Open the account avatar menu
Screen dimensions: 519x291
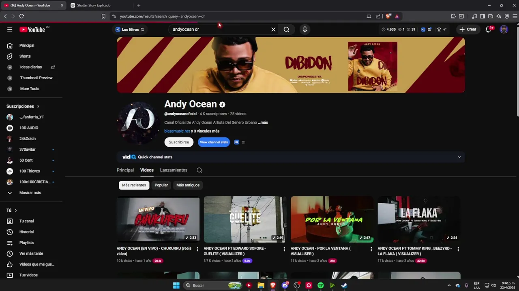coord(504,30)
